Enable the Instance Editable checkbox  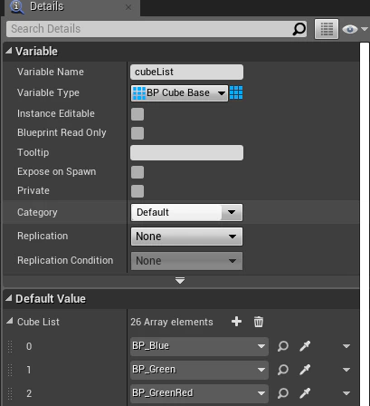(138, 114)
